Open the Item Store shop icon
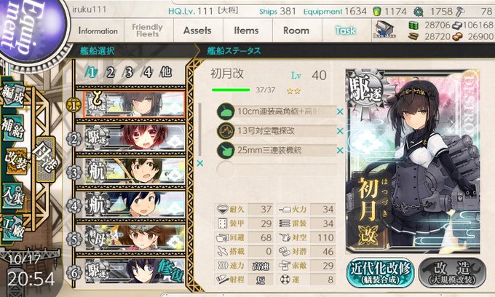This screenshot has width=495, height=297. [x=384, y=30]
